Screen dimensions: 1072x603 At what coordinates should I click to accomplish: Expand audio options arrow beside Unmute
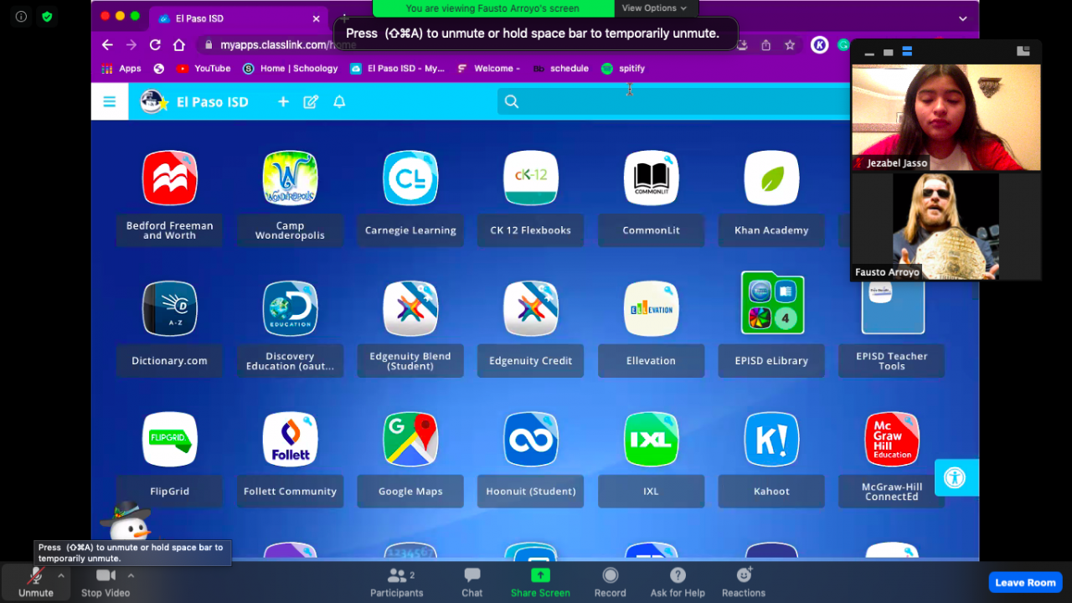pos(61,575)
